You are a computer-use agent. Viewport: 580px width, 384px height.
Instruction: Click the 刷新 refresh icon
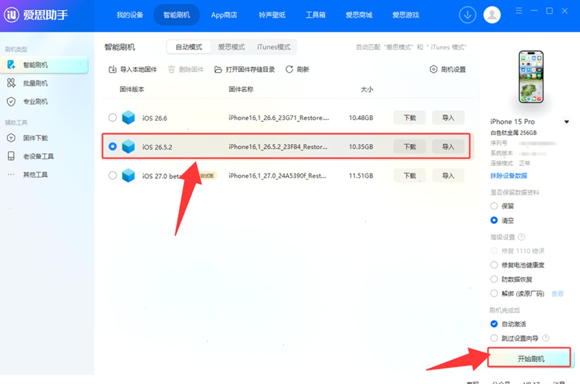(x=290, y=70)
